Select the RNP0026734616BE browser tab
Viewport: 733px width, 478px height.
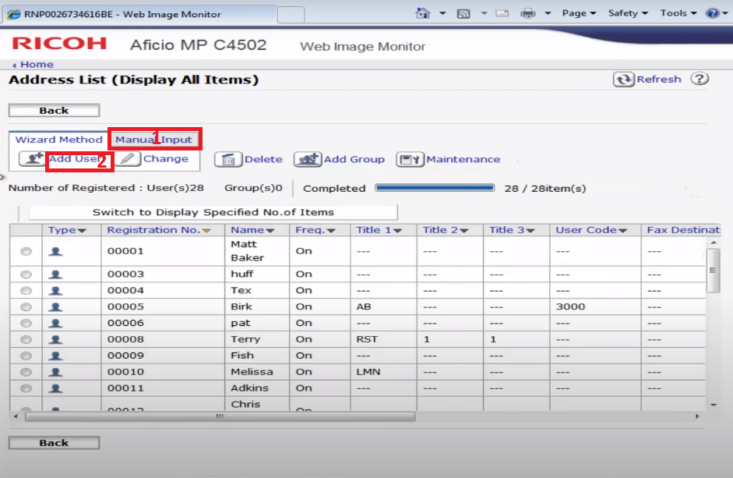click(x=140, y=14)
